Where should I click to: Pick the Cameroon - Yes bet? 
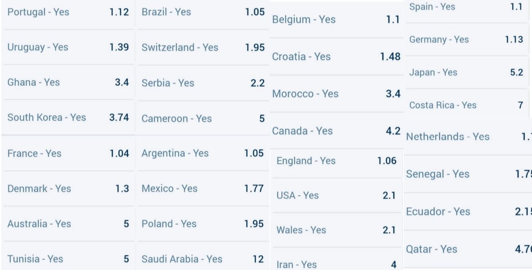pos(203,119)
